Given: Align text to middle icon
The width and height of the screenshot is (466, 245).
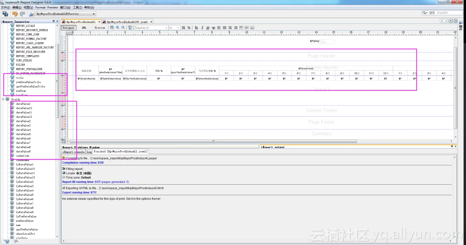Looking at the screenshot, I should (247, 28).
